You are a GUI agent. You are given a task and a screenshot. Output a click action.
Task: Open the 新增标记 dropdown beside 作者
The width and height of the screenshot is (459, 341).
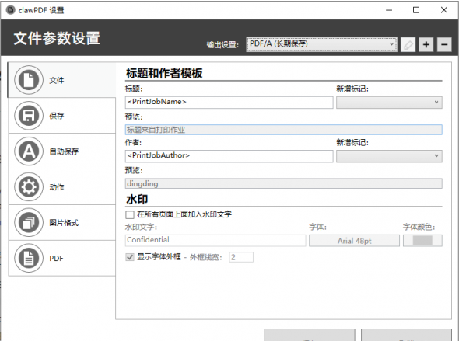(x=389, y=156)
